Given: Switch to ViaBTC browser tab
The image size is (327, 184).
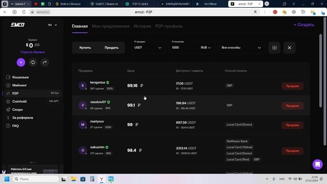Looking at the screenshot, I should pyautogui.click(x=106, y=4).
